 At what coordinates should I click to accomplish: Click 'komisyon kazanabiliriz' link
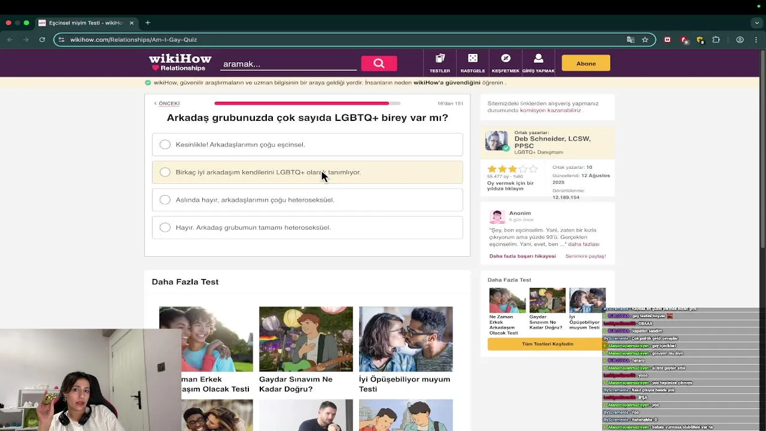coord(550,110)
